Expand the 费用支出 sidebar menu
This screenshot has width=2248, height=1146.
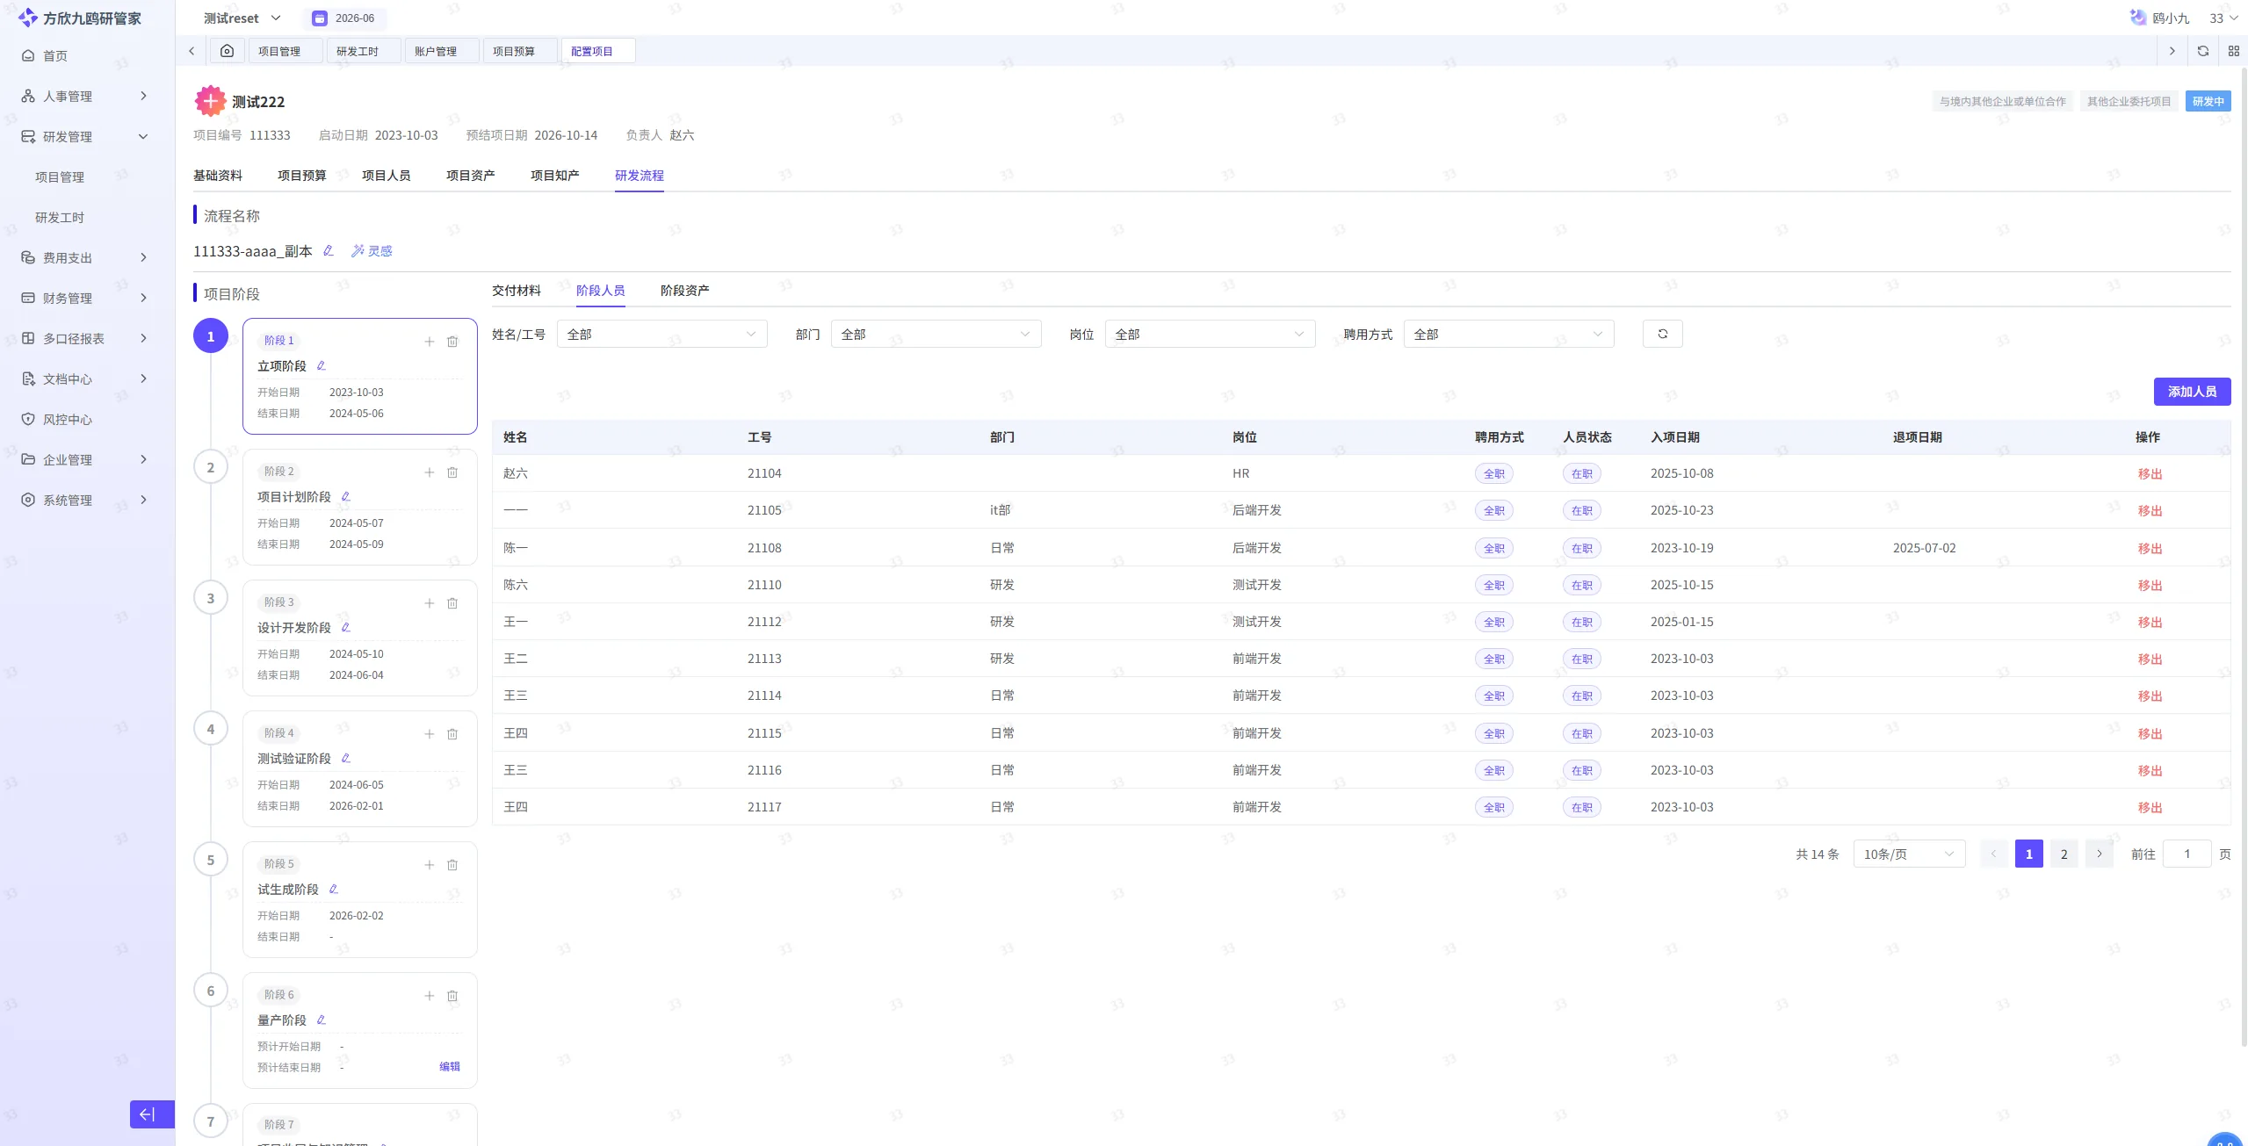[x=85, y=258]
